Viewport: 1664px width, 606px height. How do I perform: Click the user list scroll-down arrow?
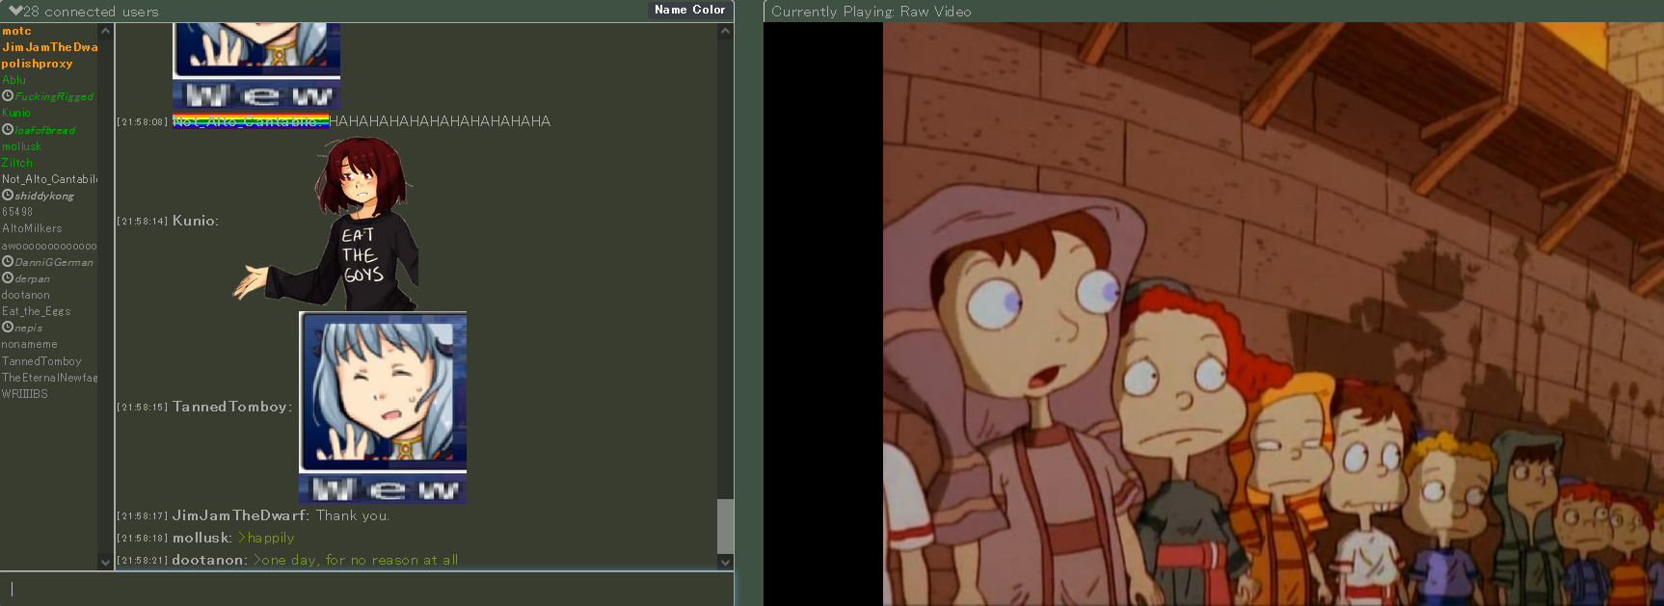click(105, 562)
